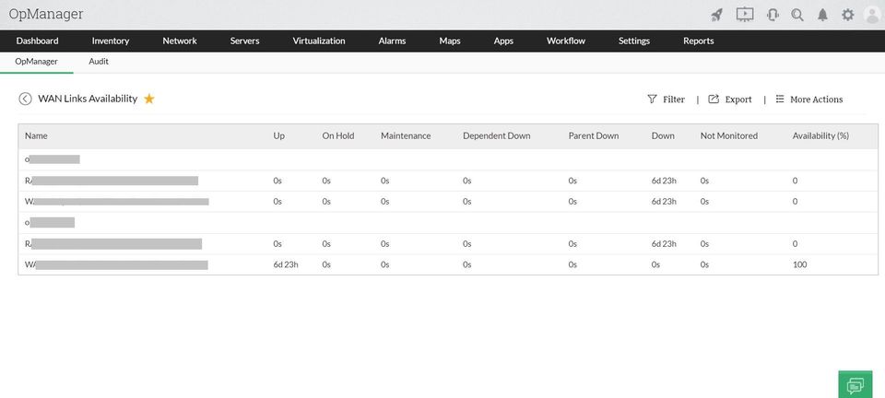The image size is (885, 398).
Task: Click the OpManager logo title
Action: pos(46,14)
